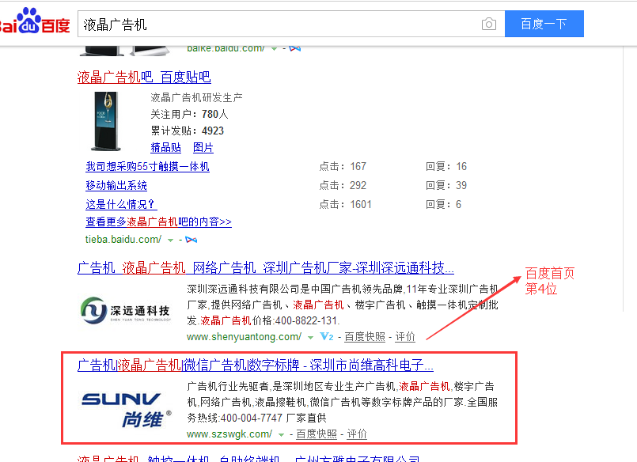This screenshot has height=462, width=637.
Task: Click 查看更多液晶广告机吧的内容 link
Action: (x=158, y=222)
